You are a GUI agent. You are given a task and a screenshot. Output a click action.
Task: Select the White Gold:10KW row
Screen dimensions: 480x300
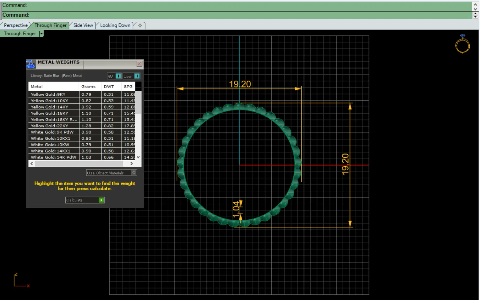pyautogui.click(x=82, y=145)
